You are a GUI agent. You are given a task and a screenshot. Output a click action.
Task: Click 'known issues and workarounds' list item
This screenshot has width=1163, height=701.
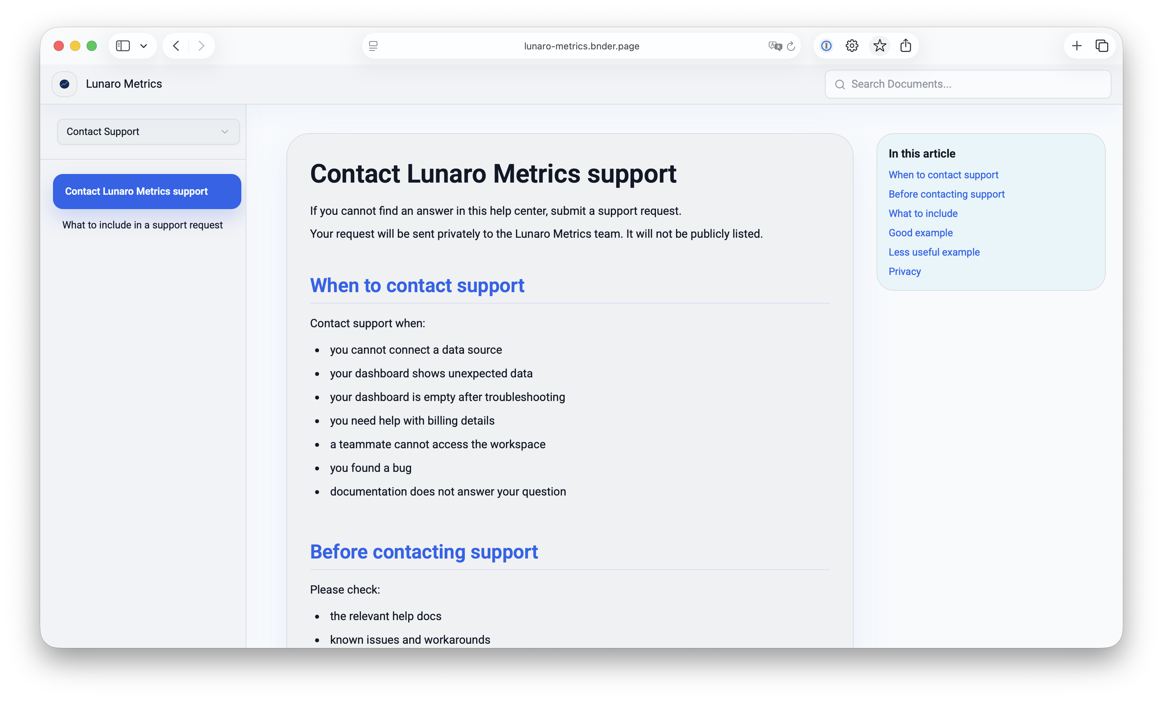410,640
